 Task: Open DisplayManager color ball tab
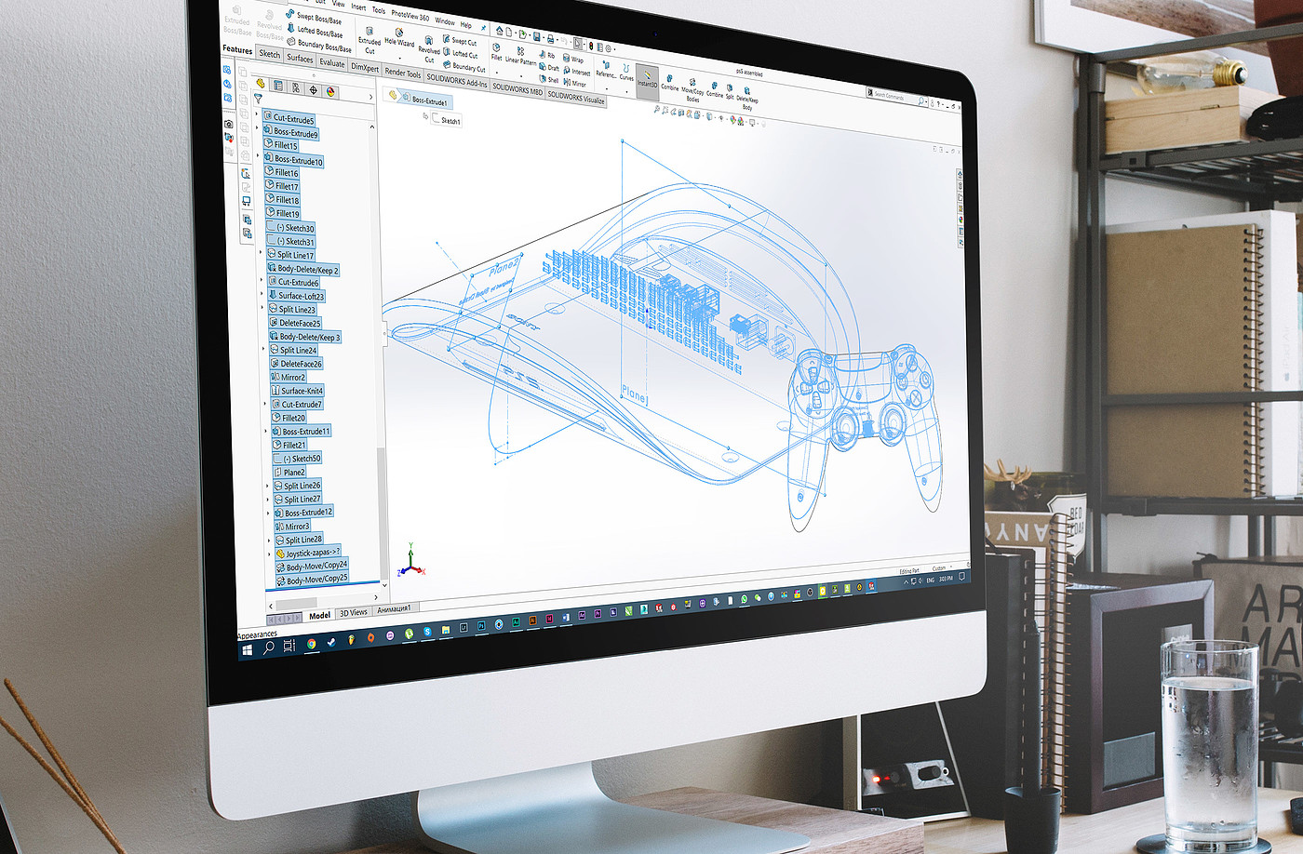point(331,92)
